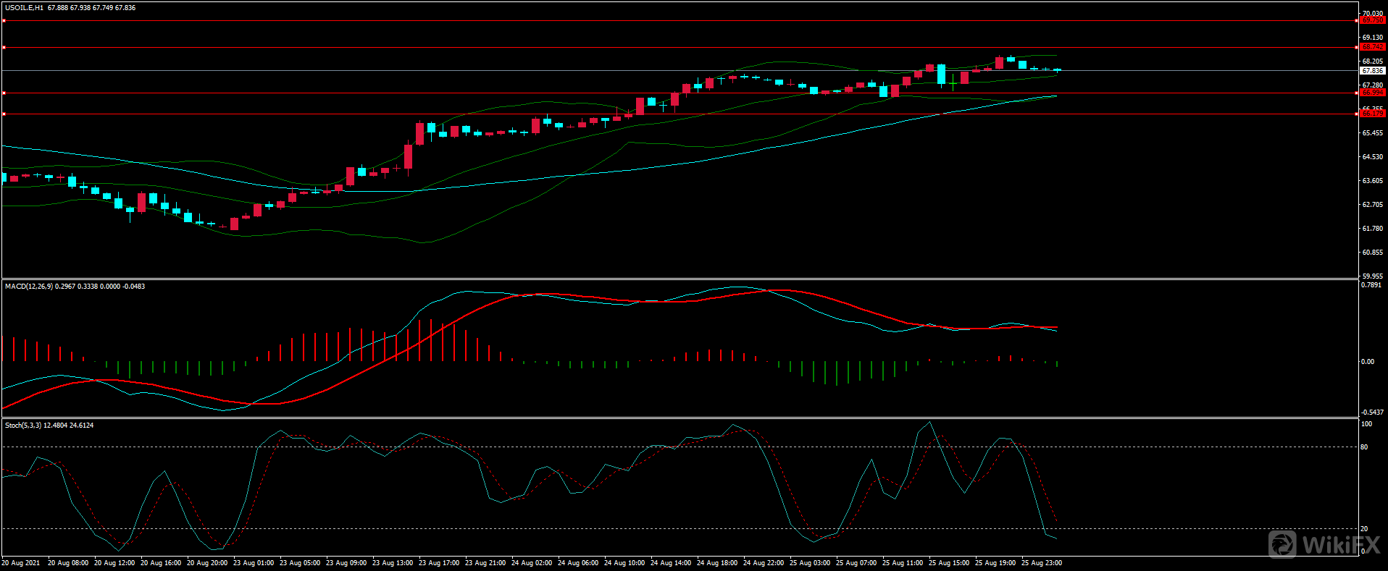The image size is (1388, 571).
Task: Click right handle of 69.750 horizontal line
Action: (1356, 20)
